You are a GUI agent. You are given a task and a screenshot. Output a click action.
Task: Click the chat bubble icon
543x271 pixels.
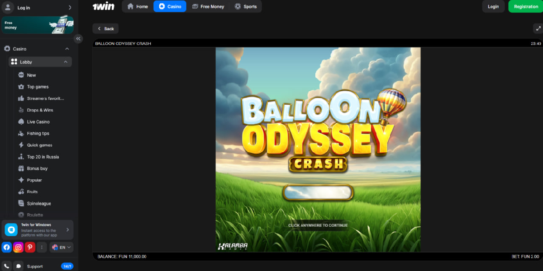coord(18,266)
